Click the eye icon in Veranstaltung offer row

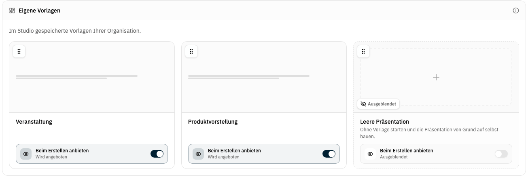point(26,154)
